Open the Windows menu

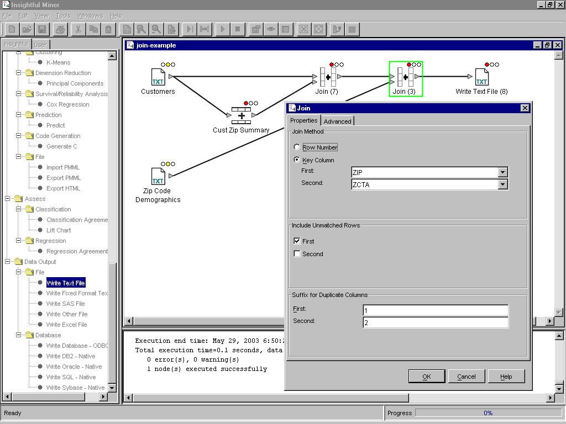[x=90, y=16]
